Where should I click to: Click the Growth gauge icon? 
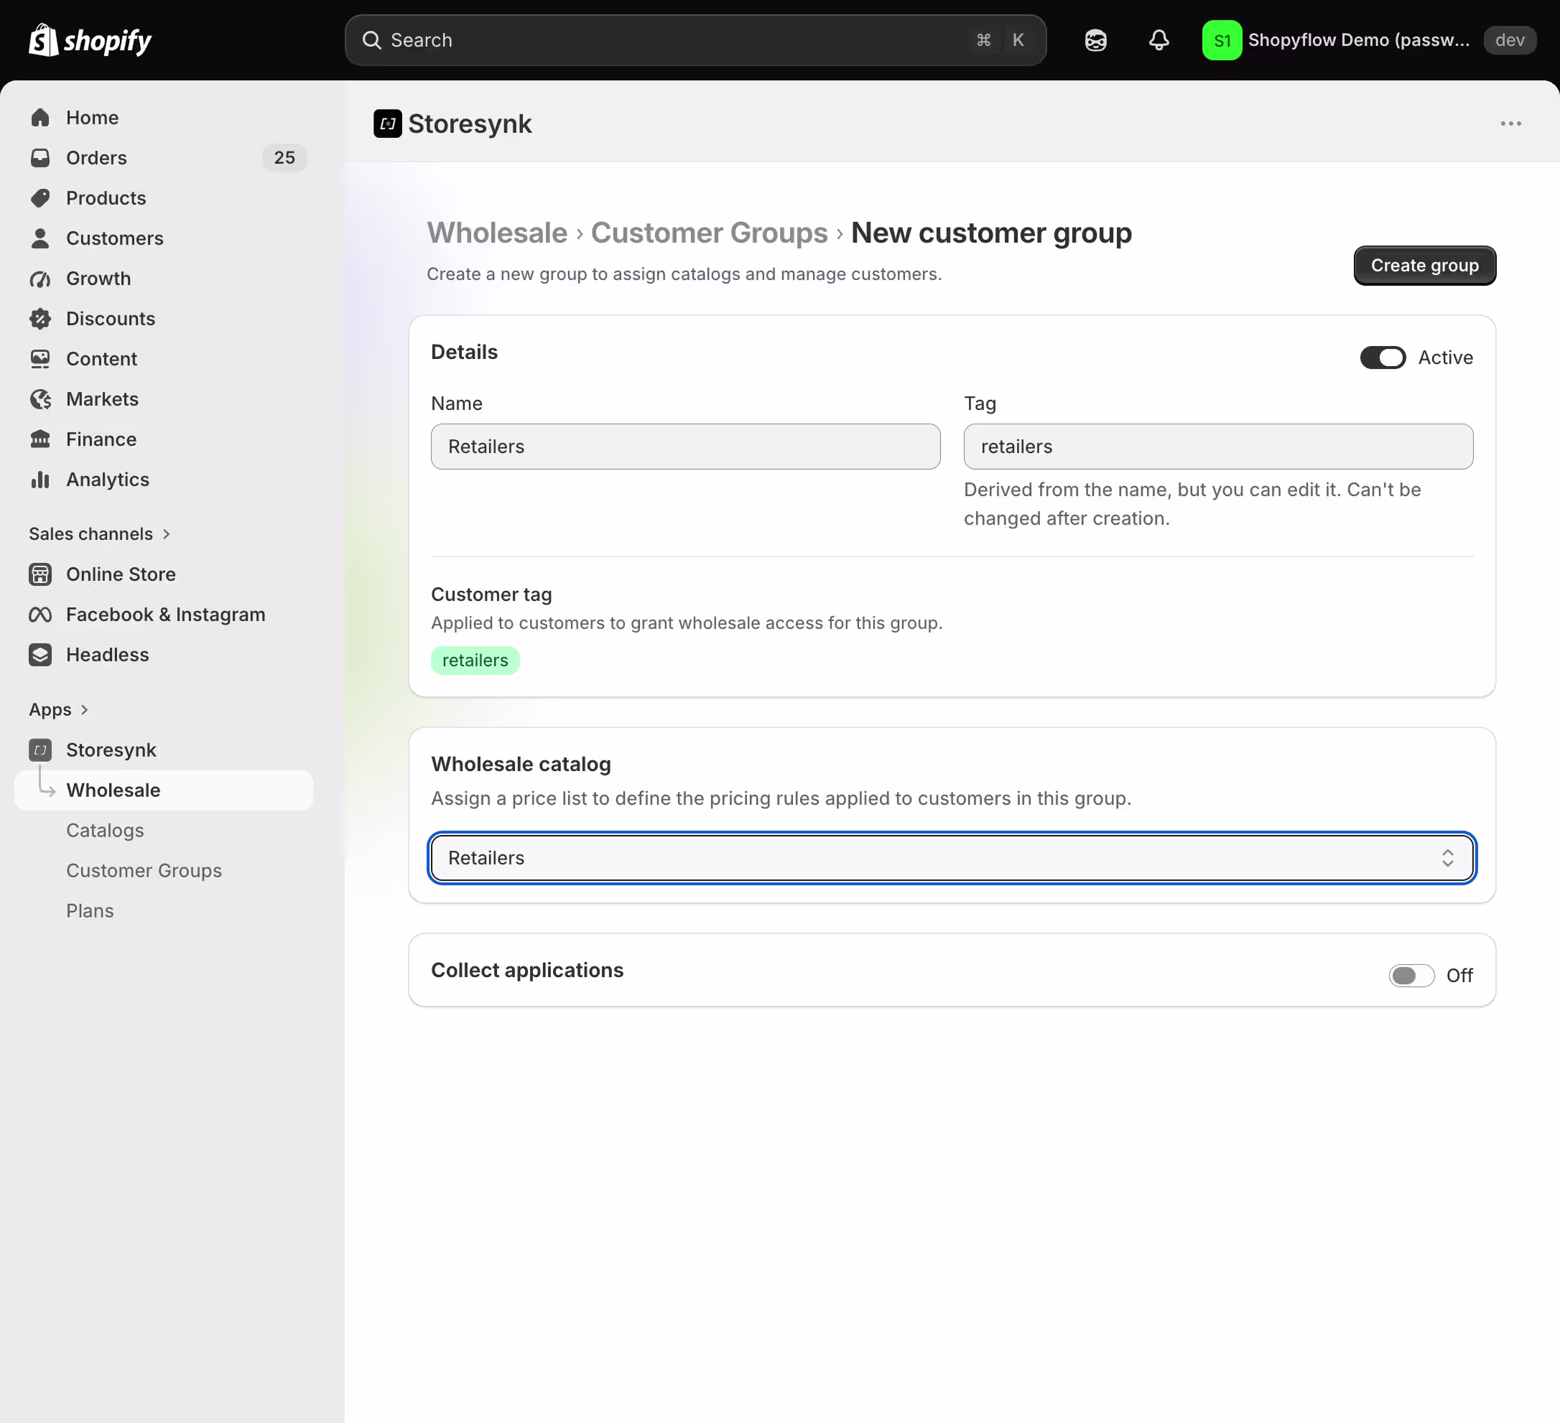[40, 279]
